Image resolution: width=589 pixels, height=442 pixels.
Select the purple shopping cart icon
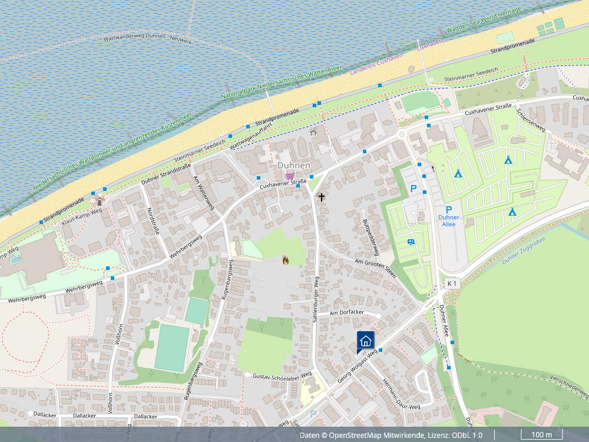click(289, 176)
